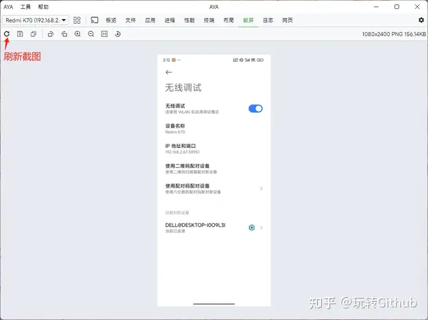Switch to the 终端 tab
428x320 pixels.
(209, 20)
